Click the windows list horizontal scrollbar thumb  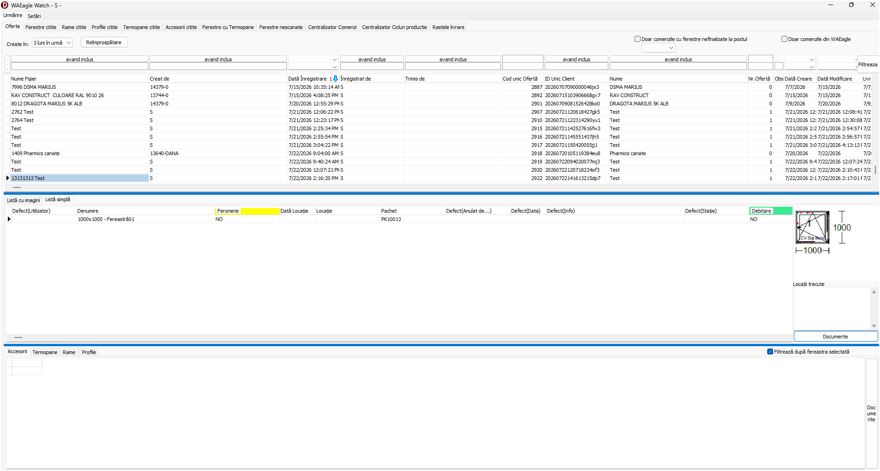18,337
